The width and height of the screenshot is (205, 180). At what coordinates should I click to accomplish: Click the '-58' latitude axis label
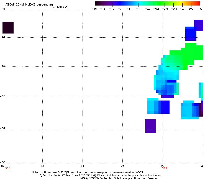[x=2, y=128]
